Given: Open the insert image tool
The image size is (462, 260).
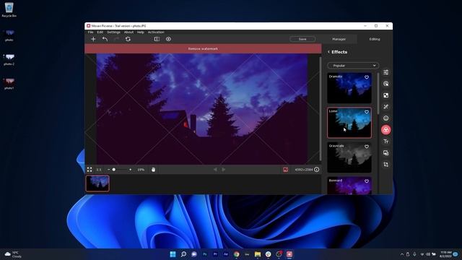Looking at the screenshot, I should 385,153.
